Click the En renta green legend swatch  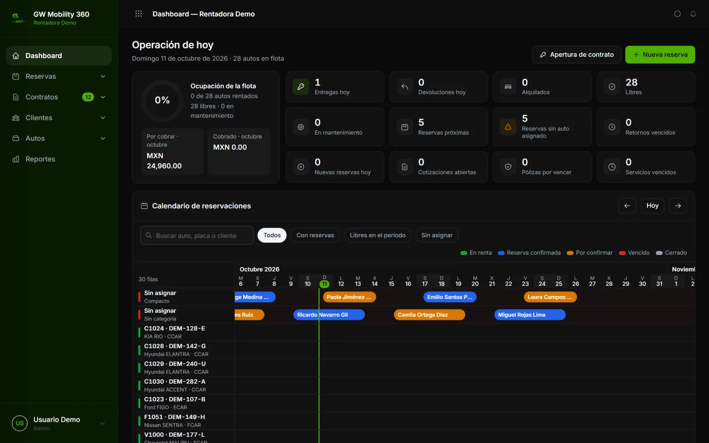pos(464,253)
